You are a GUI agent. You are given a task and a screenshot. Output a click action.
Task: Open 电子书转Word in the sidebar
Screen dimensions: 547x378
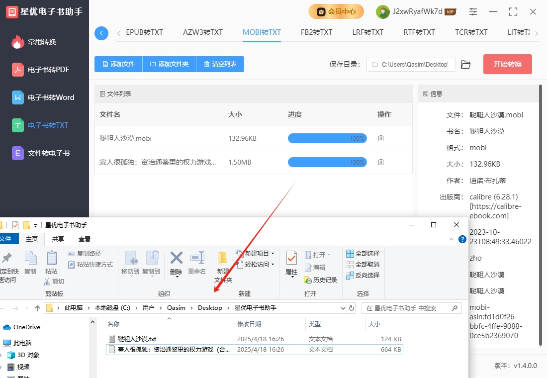coord(43,97)
